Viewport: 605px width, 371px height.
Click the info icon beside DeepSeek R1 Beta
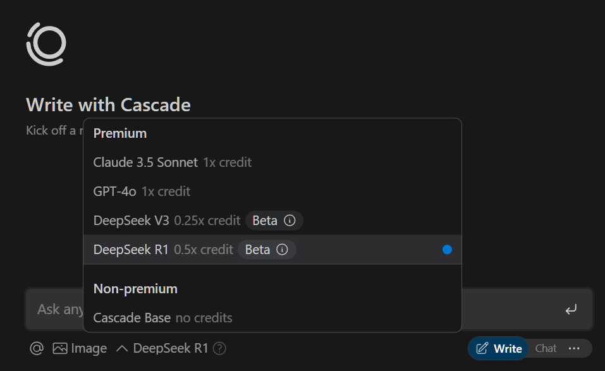click(x=282, y=250)
